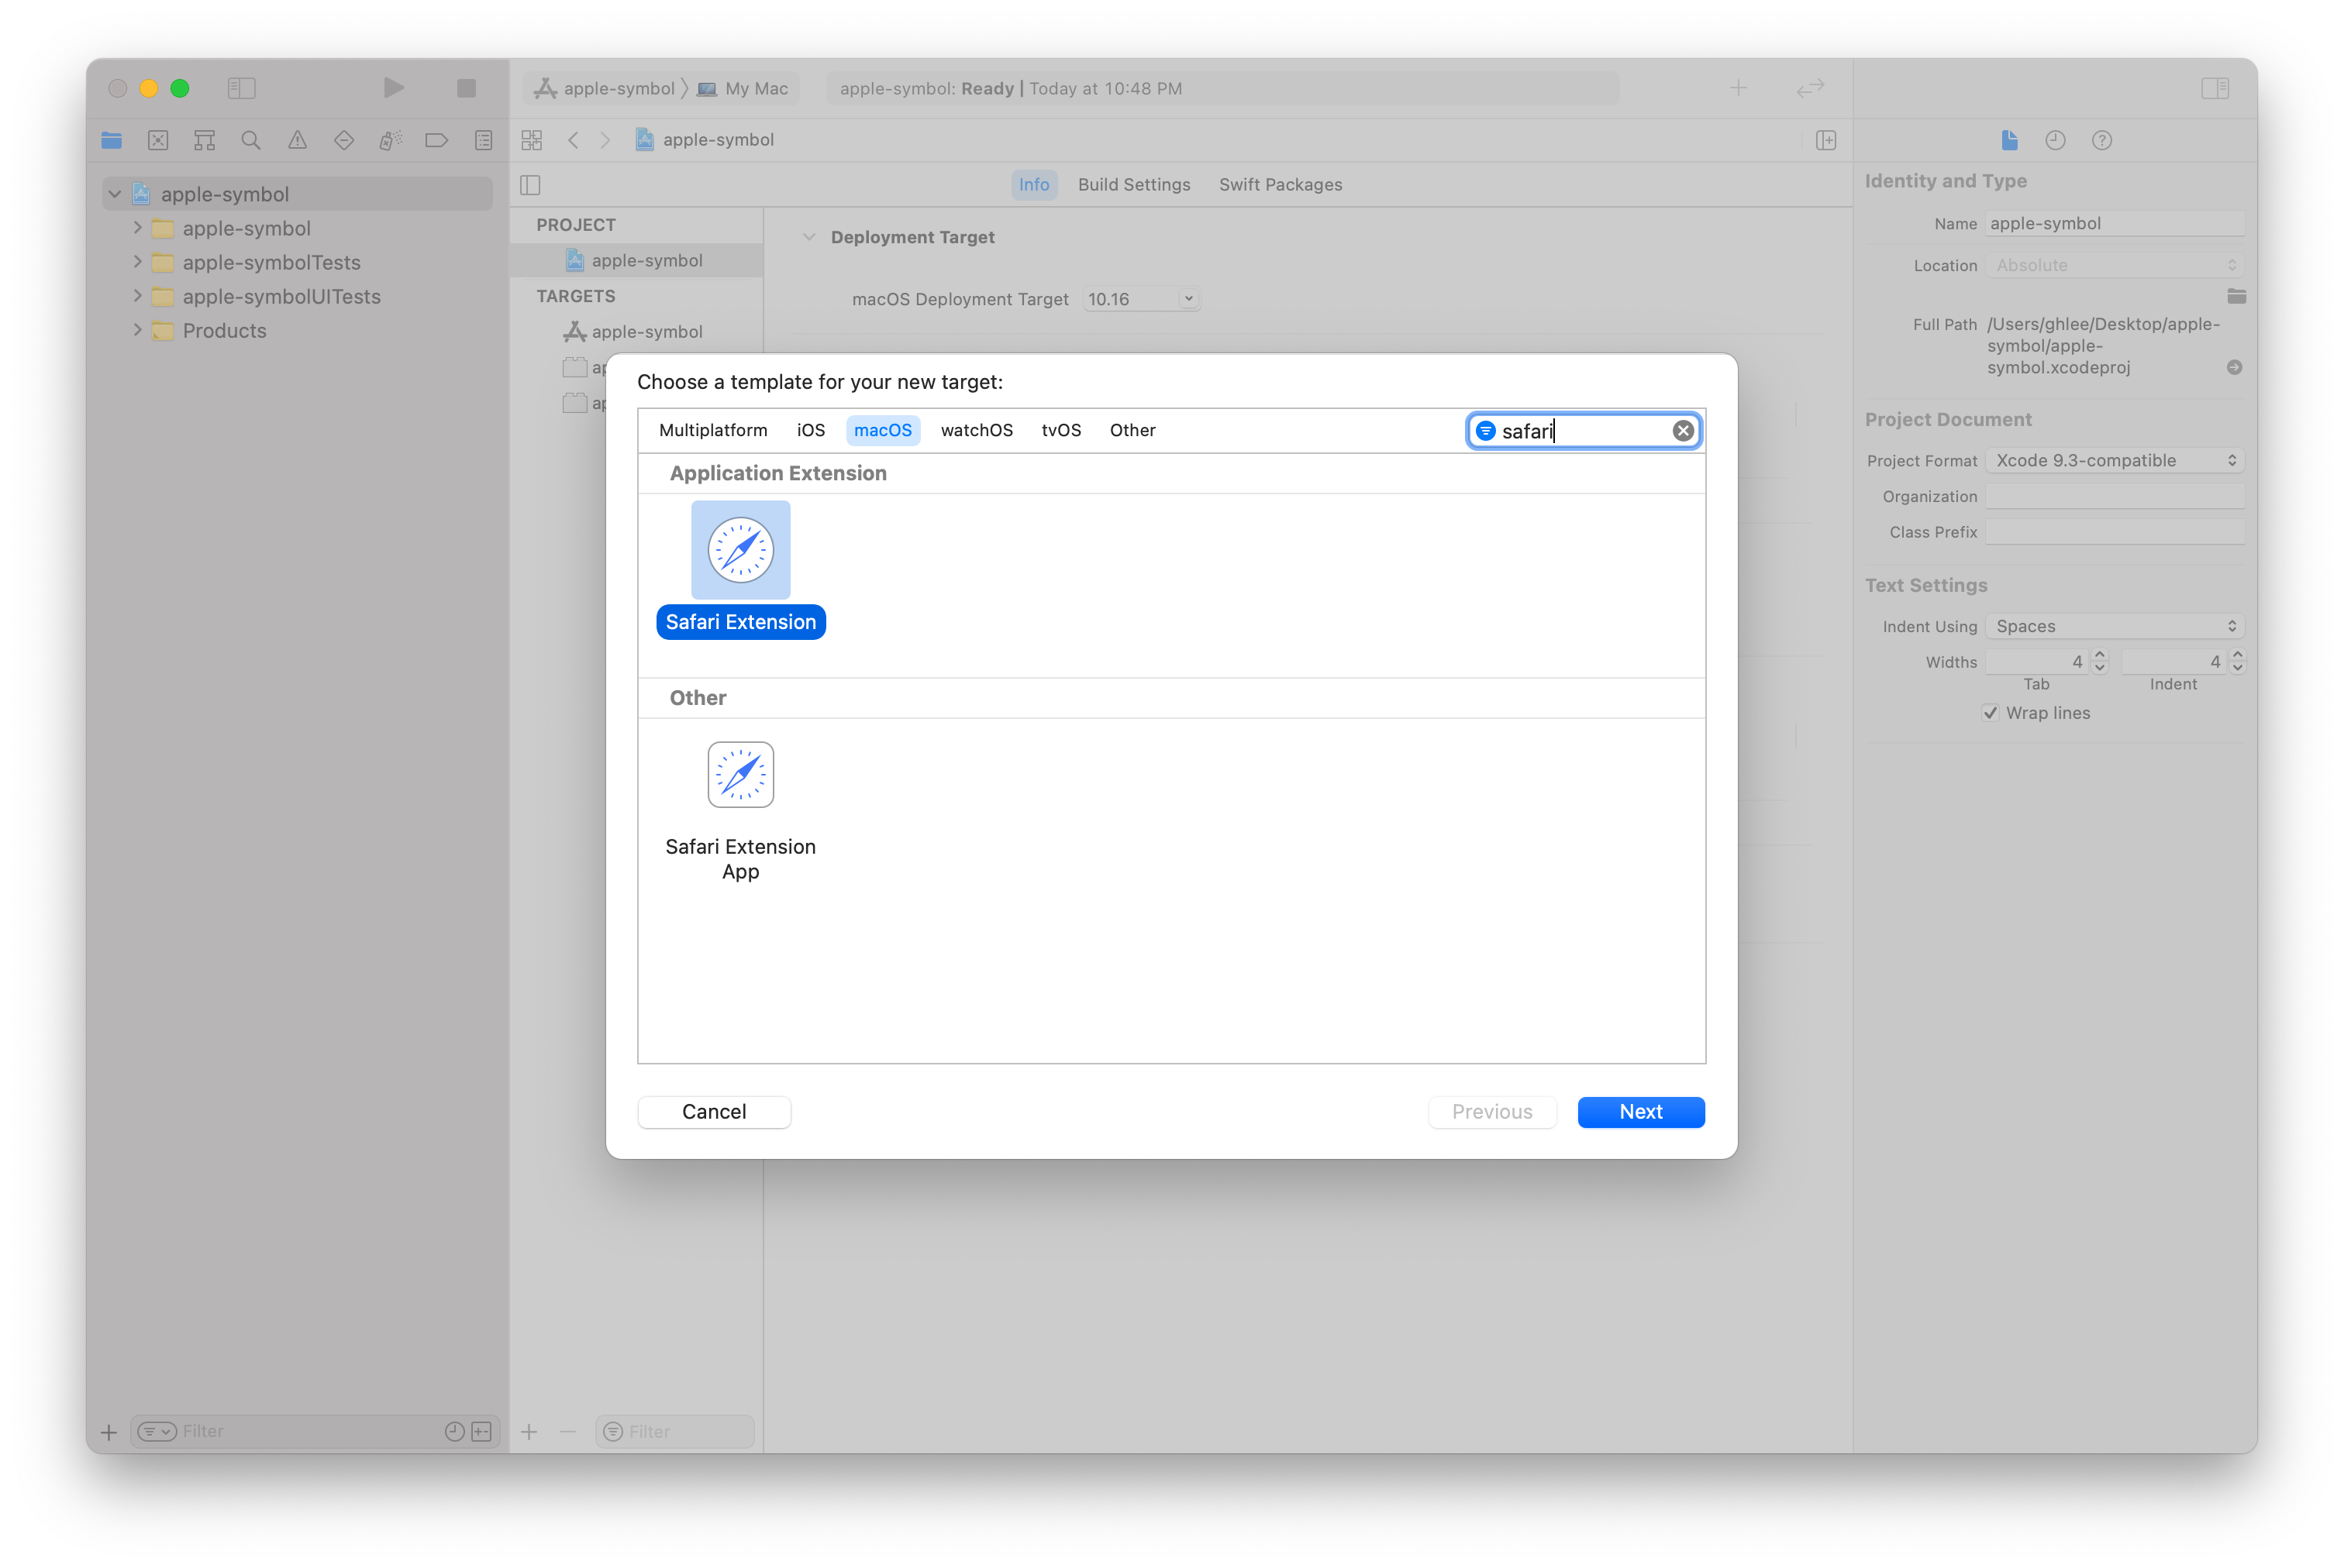Show the History inspector icon
This screenshot has width=2344, height=1568.
(2055, 140)
